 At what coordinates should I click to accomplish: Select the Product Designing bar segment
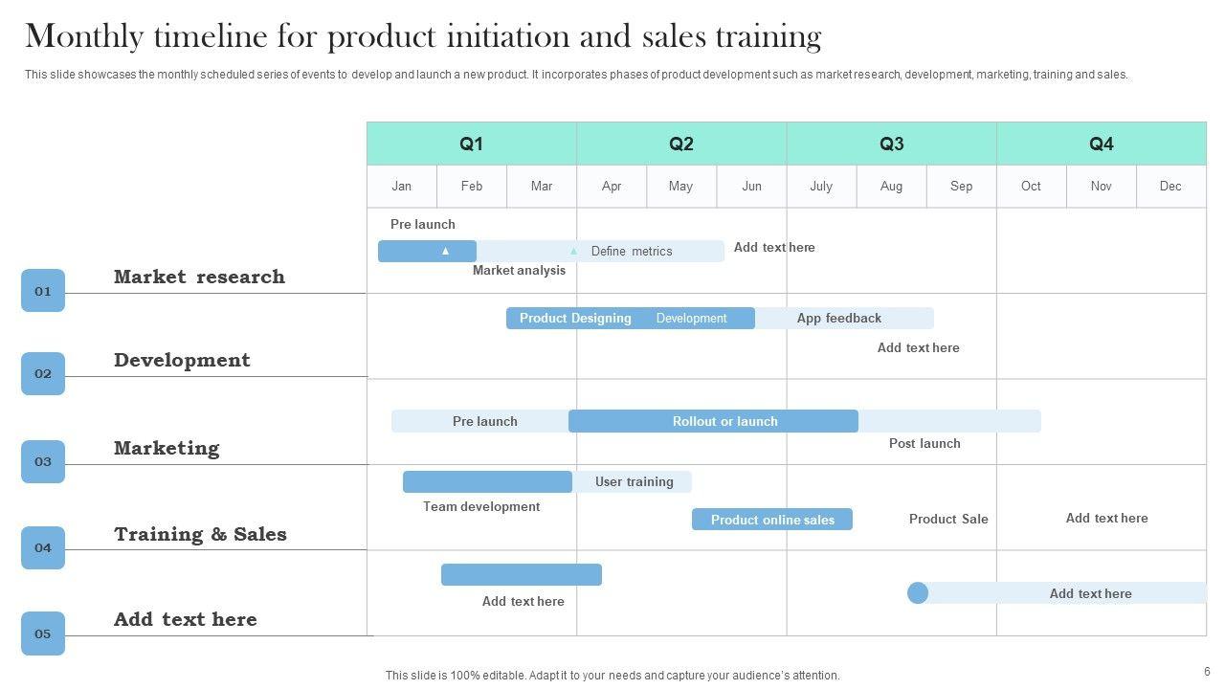[574, 319]
